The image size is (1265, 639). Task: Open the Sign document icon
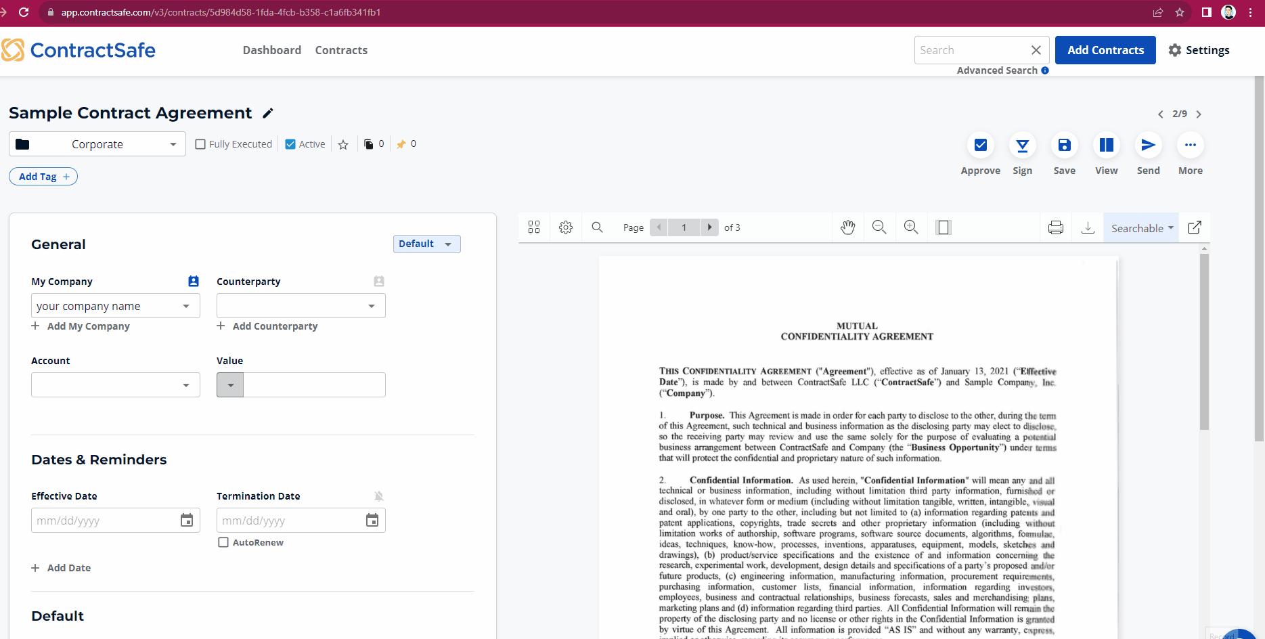[x=1022, y=145]
